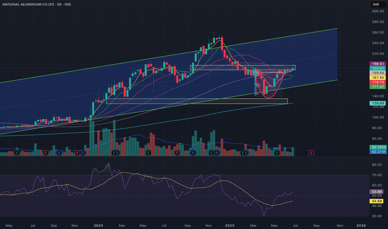Click the 30.00 label on RSI scale

point(377,216)
